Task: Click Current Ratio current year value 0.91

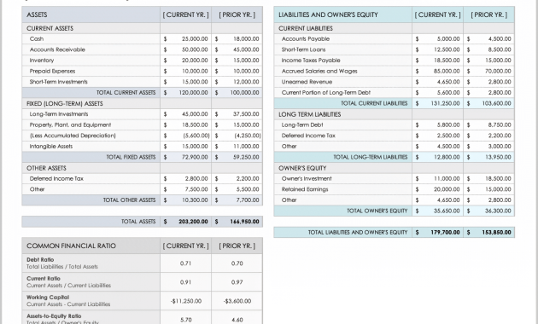Action: point(185,282)
